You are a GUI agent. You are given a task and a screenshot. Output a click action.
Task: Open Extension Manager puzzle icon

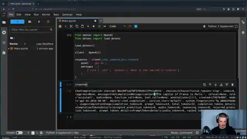4,53
